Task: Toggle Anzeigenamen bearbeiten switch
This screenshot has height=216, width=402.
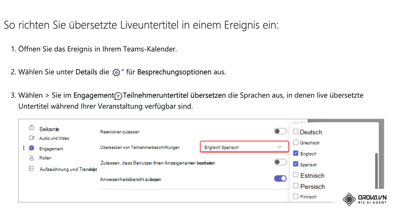Action: pos(280,162)
